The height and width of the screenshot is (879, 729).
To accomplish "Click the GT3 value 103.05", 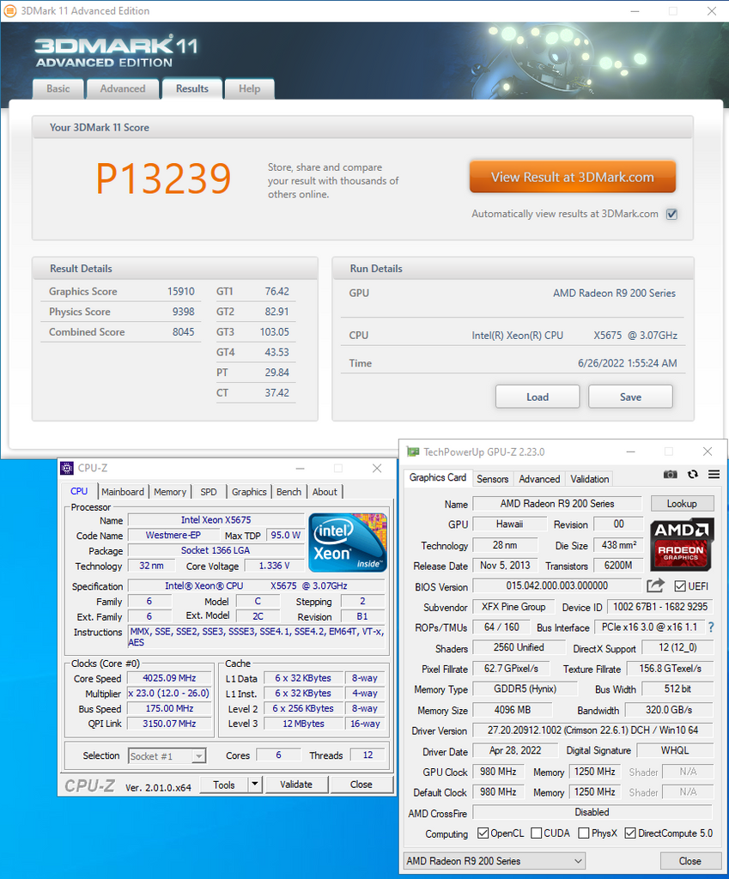I will [274, 332].
